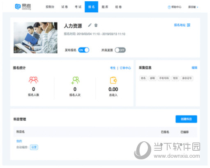210x168 pixels.
Task: Click the 编辑 link in 采集信息
Action: pyautogui.click(x=194, y=68)
